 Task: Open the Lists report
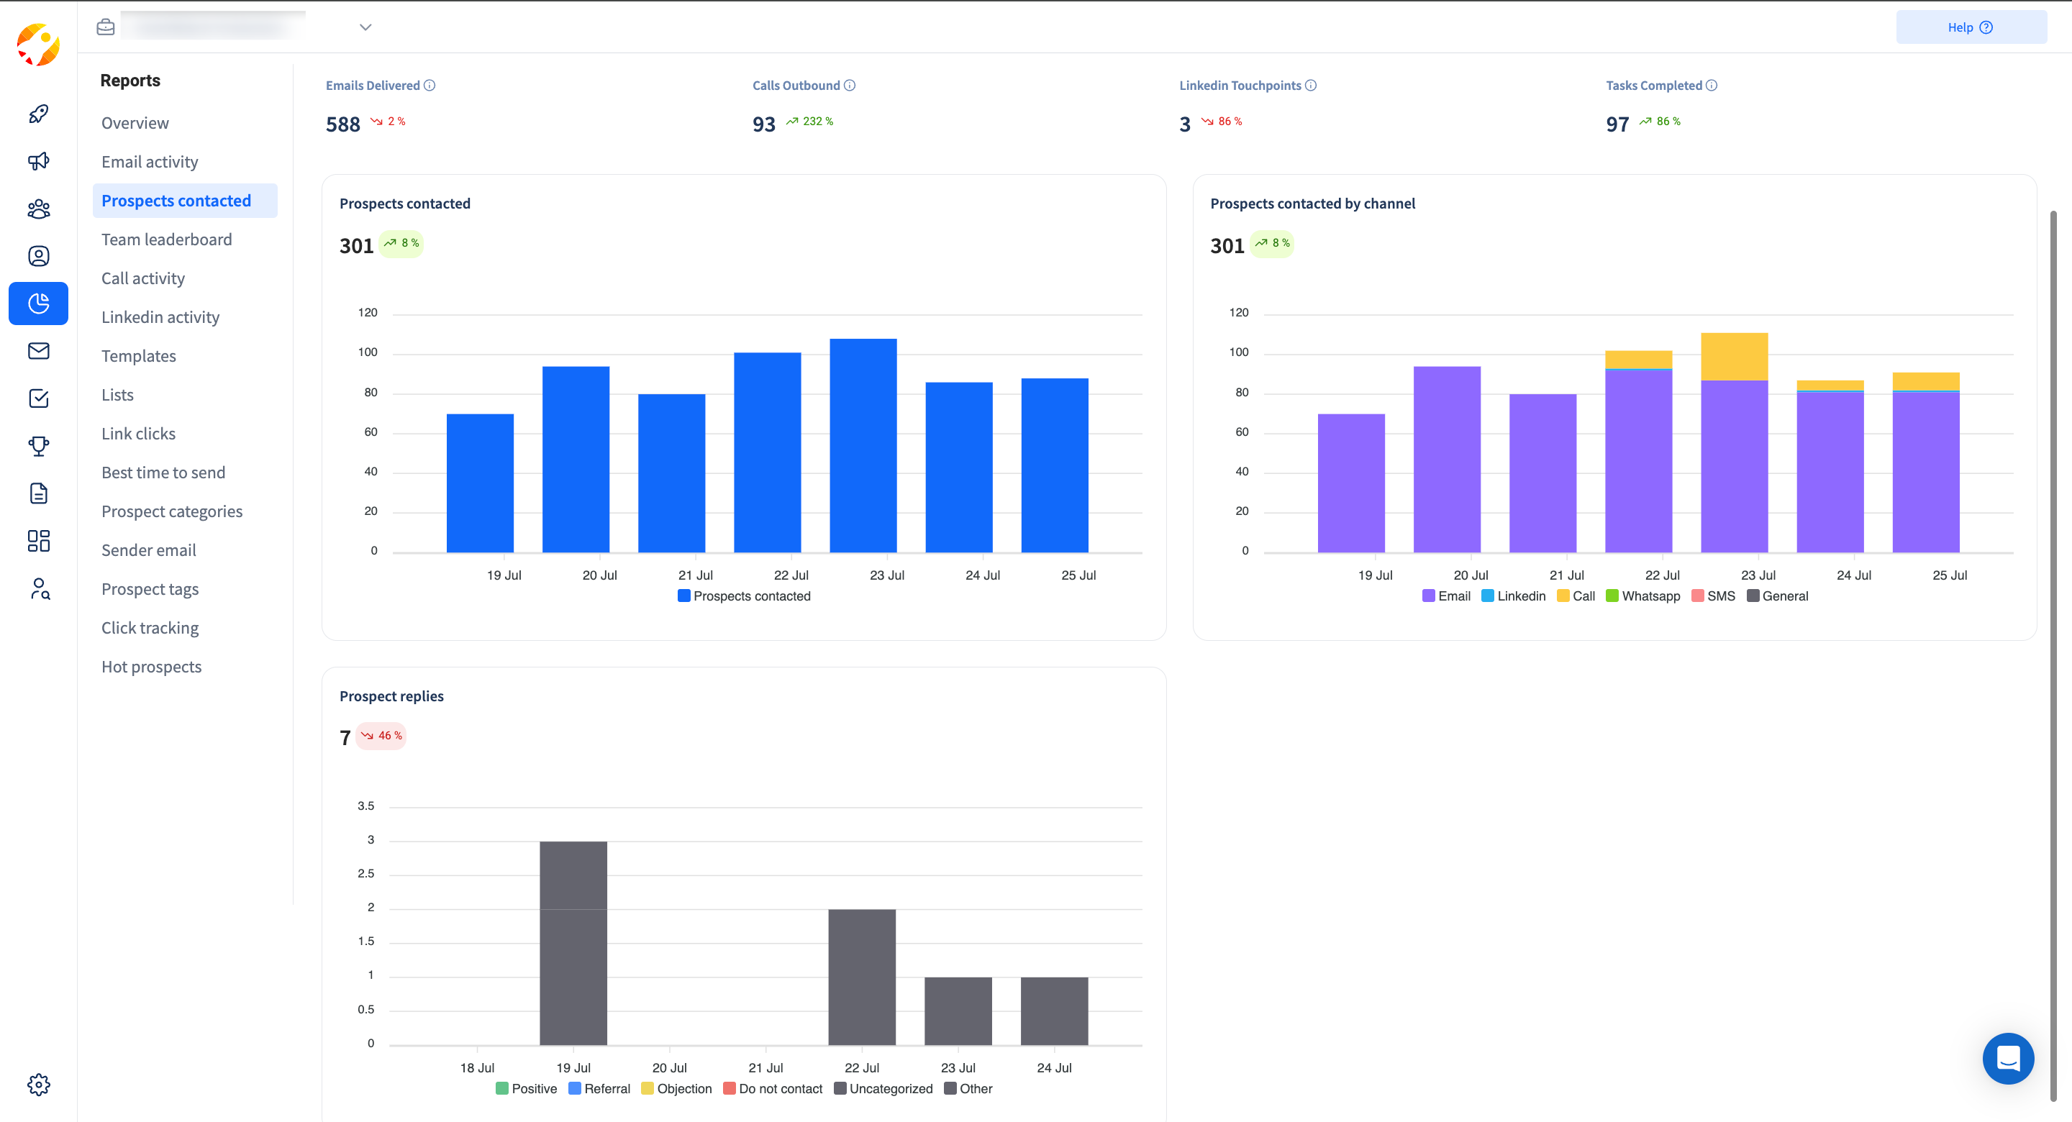pyautogui.click(x=117, y=395)
